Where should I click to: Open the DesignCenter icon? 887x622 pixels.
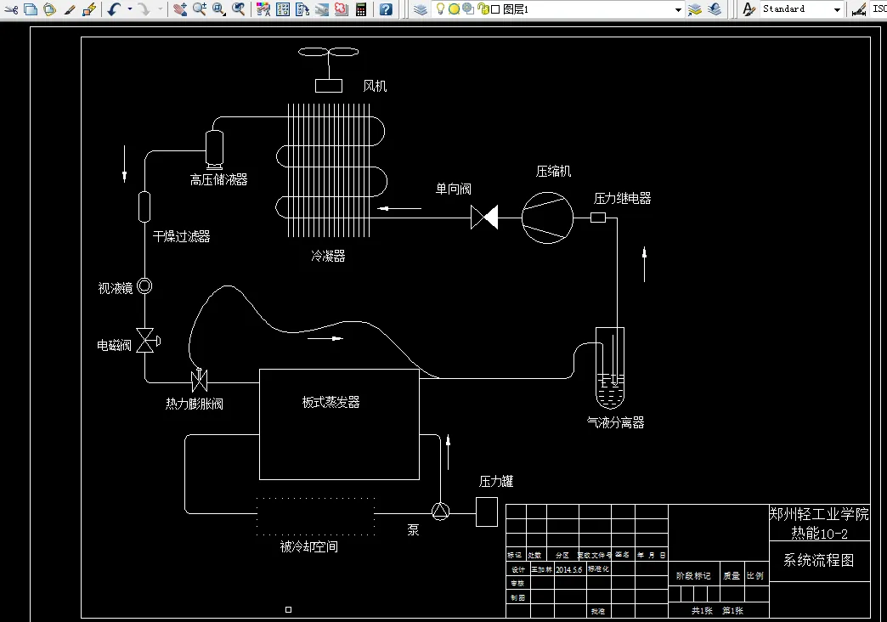(x=284, y=9)
